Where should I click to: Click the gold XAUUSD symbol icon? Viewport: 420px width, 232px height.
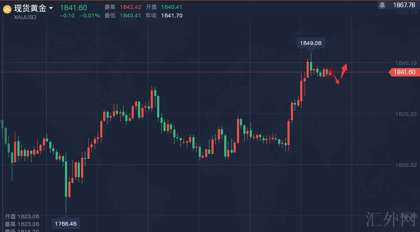click(7, 8)
